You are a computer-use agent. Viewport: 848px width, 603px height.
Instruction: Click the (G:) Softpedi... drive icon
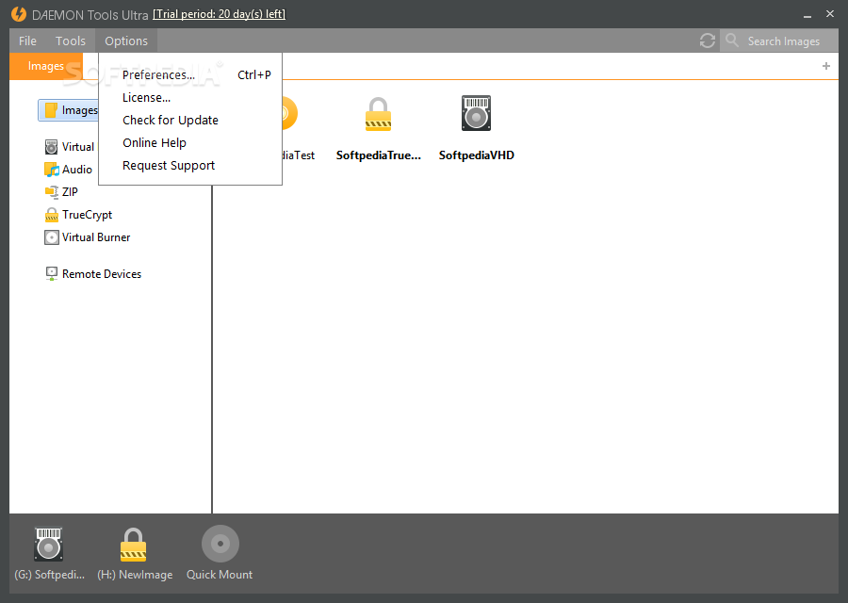point(49,544)
